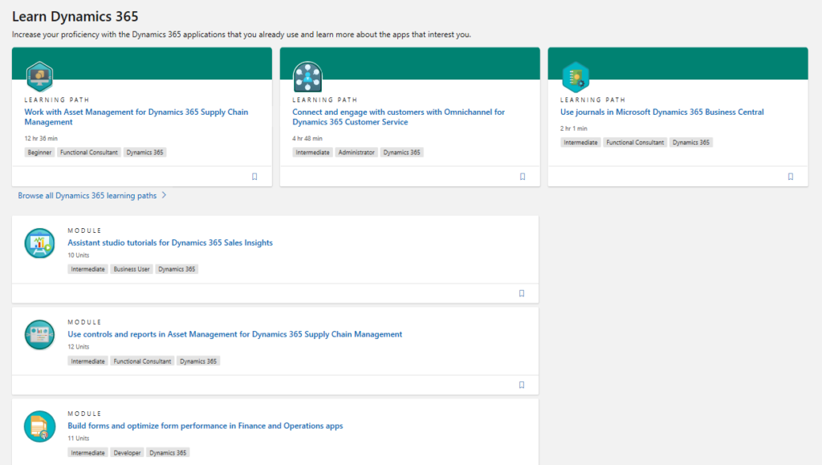Click the Assistant studio tutorials module icon
Image resolution: width=822 pixels, height=465 pixels.
click(39, 243)
